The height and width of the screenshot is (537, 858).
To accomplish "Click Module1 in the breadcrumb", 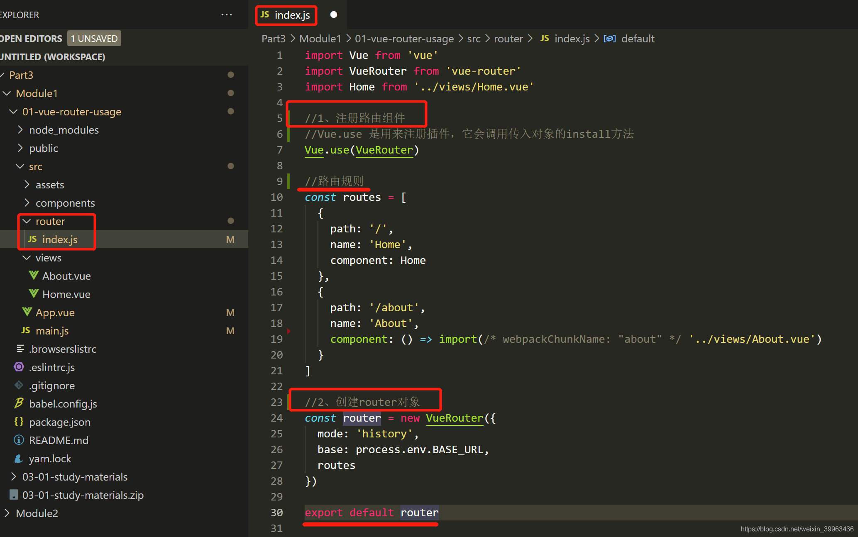I will 320,39.
